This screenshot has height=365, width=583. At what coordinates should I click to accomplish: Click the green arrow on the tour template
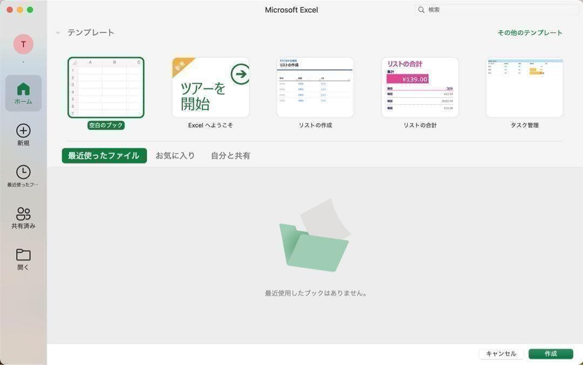pyautogui.click(x=240, y=74)
